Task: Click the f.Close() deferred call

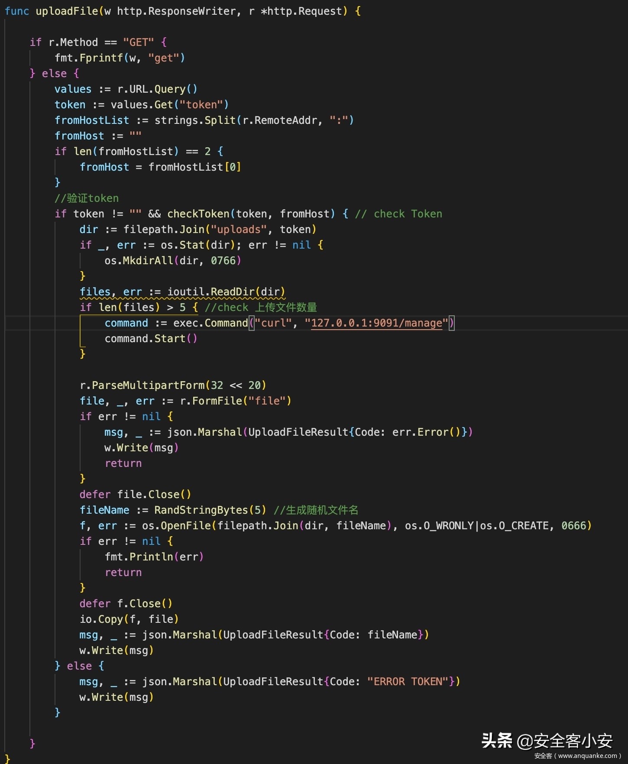Action: coord(145,604)
